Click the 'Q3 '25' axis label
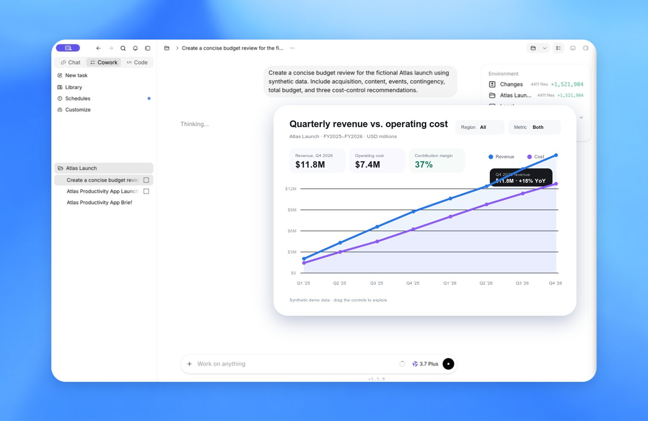Image resolution: width=648 pixels, height=421 pixels. (377, 283)
